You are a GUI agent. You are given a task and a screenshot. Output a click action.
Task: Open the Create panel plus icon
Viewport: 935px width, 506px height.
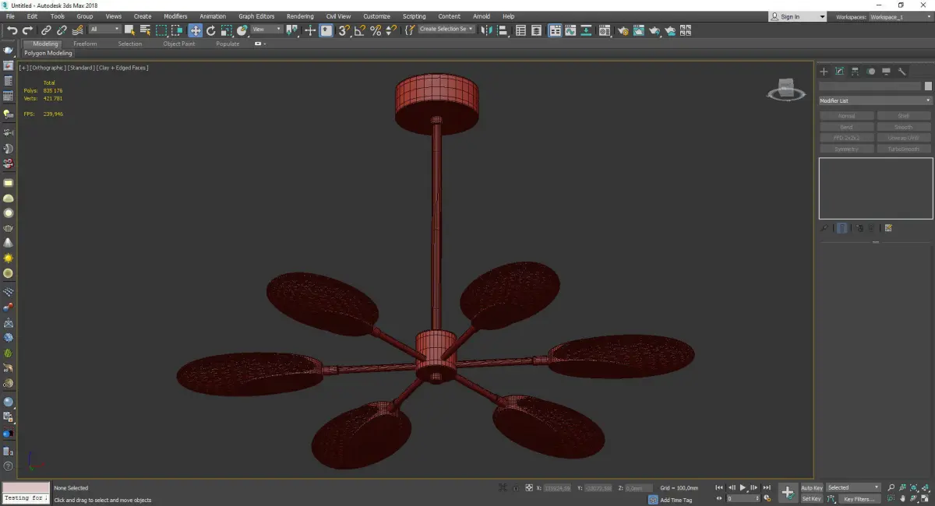(824, 72)
